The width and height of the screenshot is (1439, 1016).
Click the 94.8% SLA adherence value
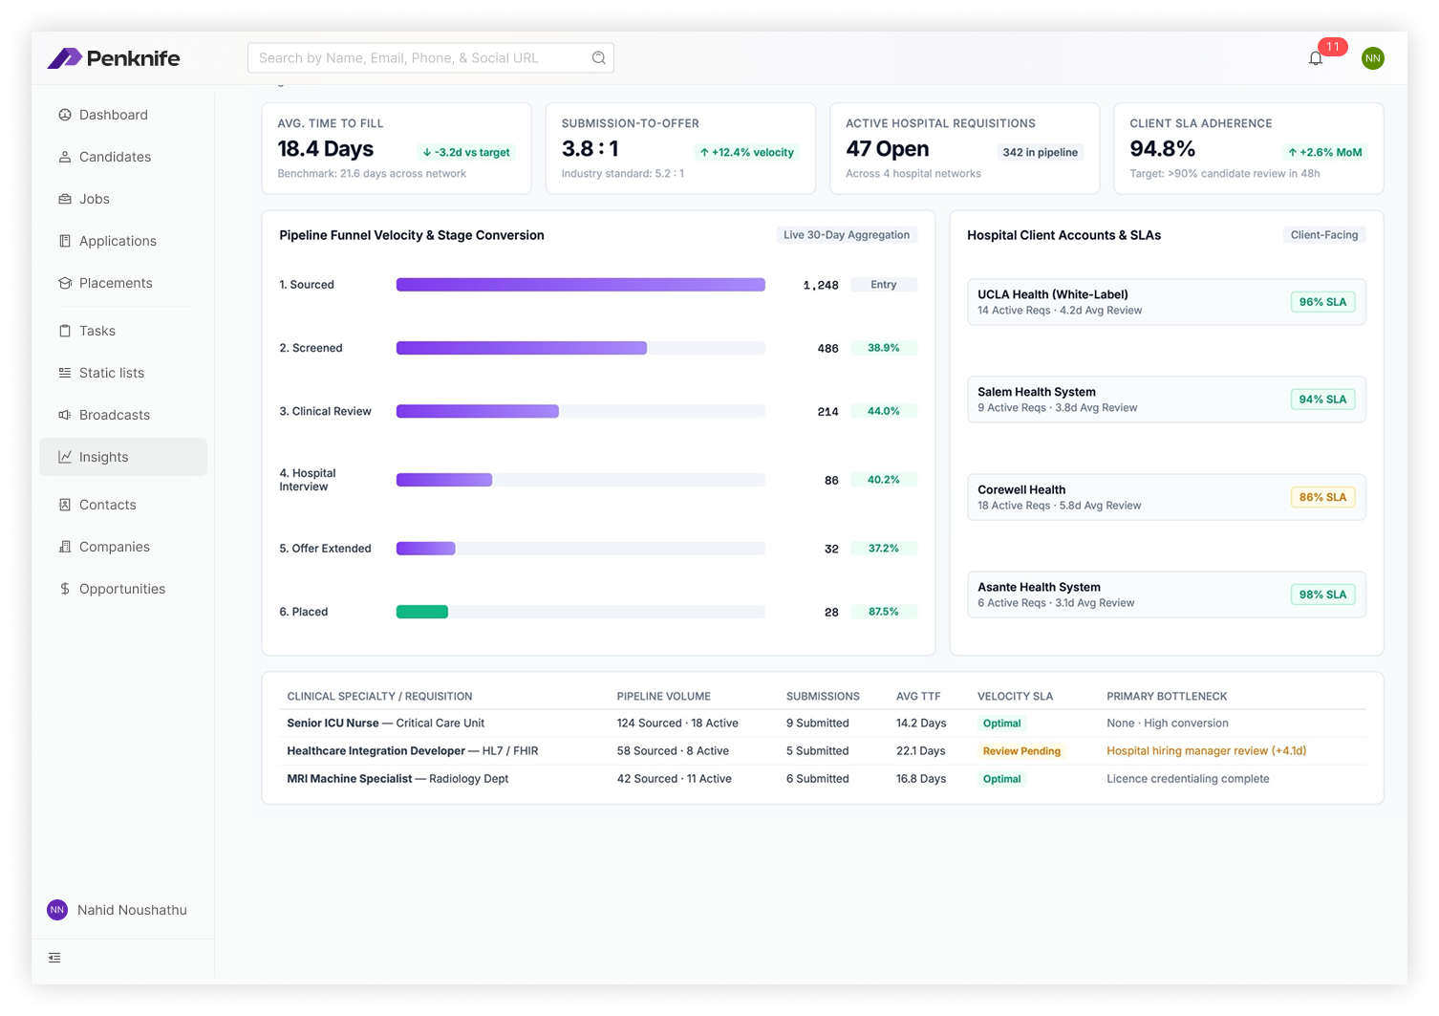pyautogui.click(x=1163, y=149)
